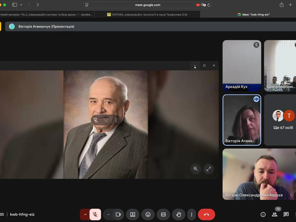The height and width of the screenshot is (222, 296).
Task: Turn on closed captions
Action: tap(163, 215)
